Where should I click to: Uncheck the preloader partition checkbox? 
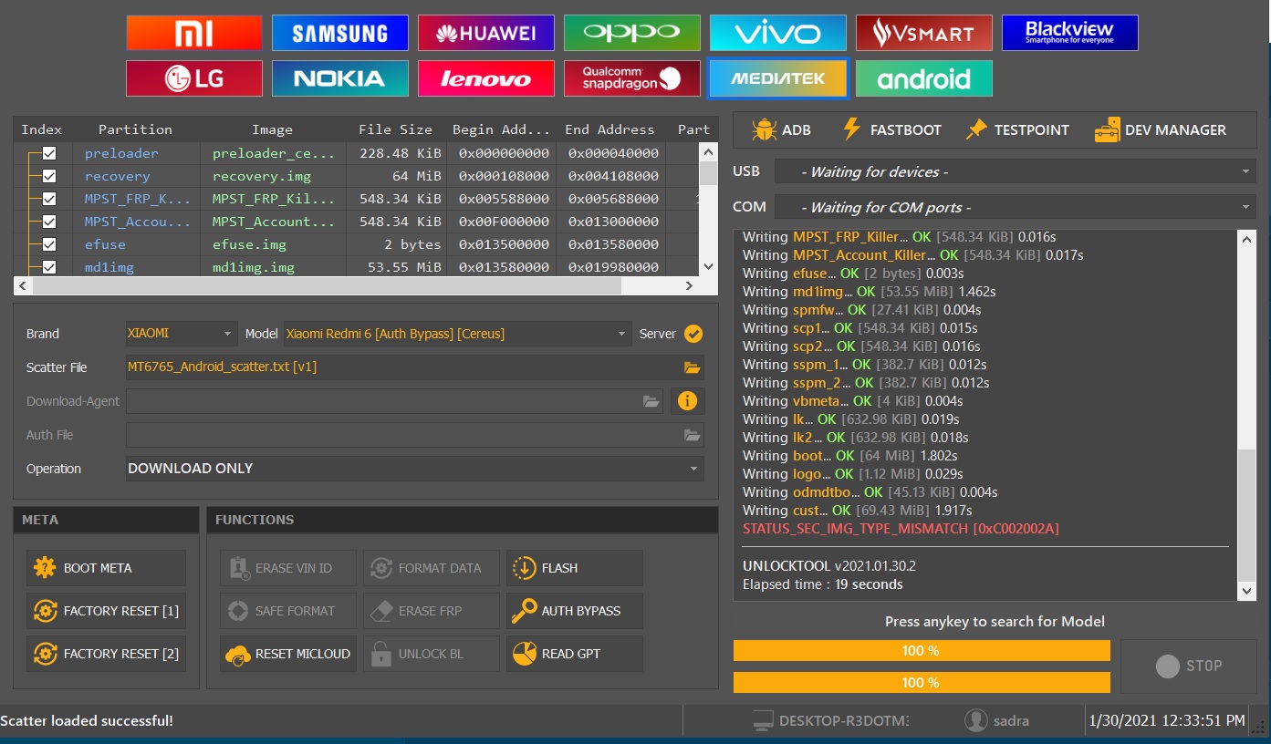point(49,153)
